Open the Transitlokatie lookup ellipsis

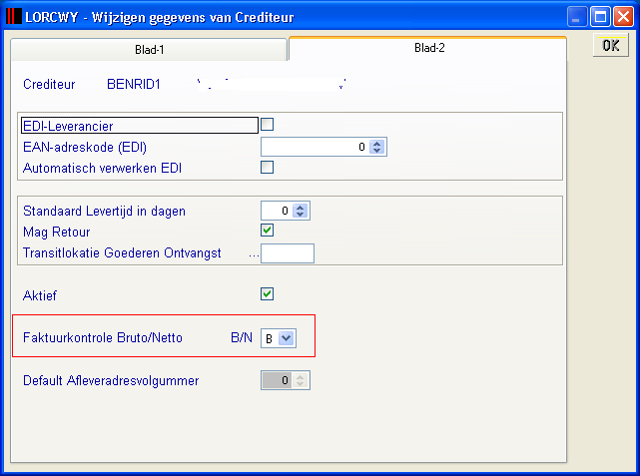[x=254, y=255]
